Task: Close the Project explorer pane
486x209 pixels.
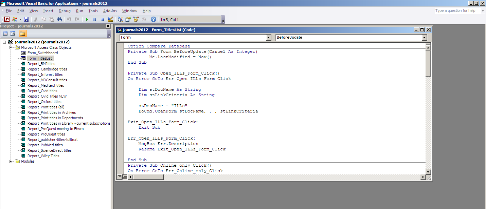Action: coord(108,26)
